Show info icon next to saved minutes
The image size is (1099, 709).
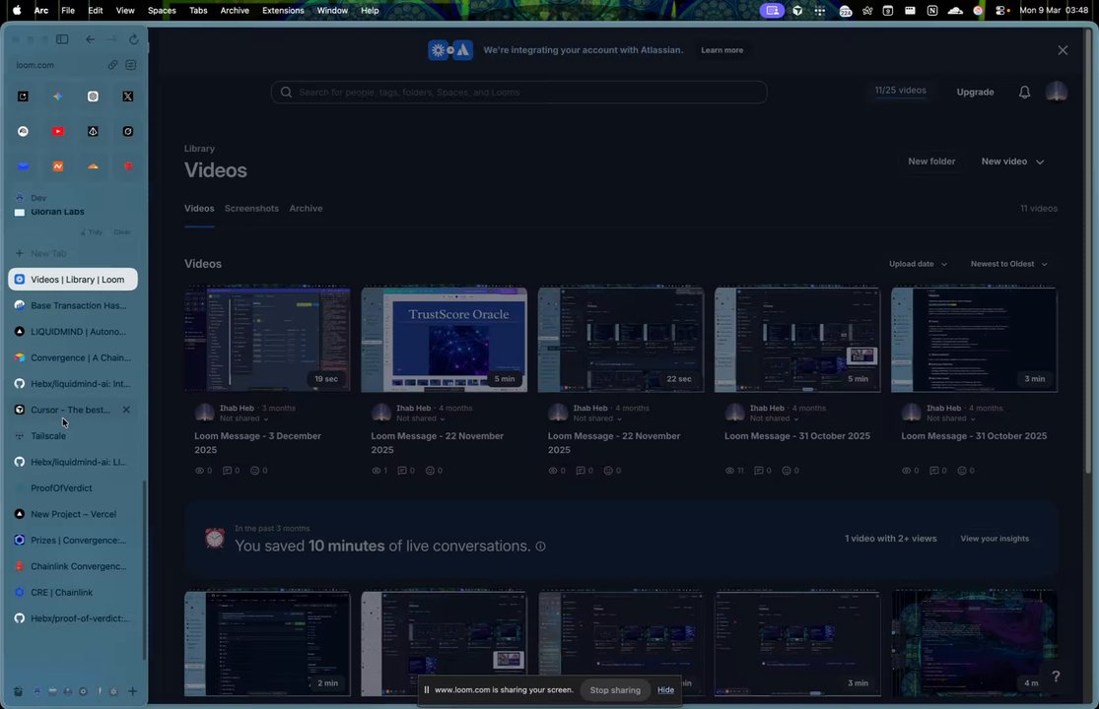[x=540, y=547]
